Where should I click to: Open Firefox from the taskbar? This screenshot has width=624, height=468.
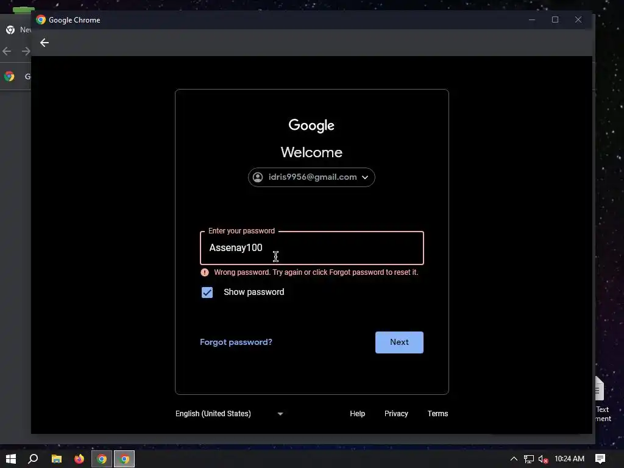(79, 459)
